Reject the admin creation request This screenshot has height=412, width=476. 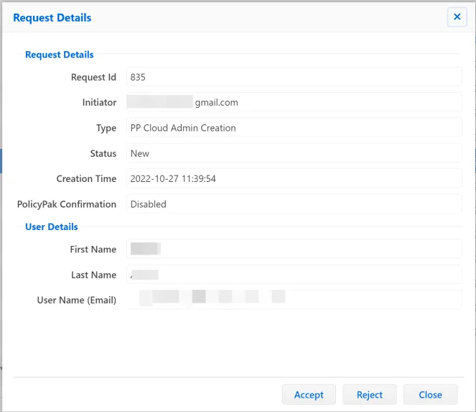point(370,395)
